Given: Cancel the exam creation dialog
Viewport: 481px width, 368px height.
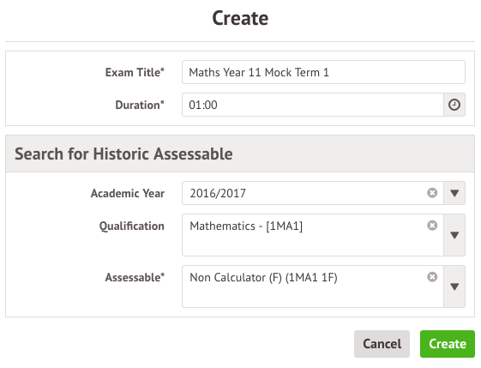Looking at the screenshot, I should [382, 344].
